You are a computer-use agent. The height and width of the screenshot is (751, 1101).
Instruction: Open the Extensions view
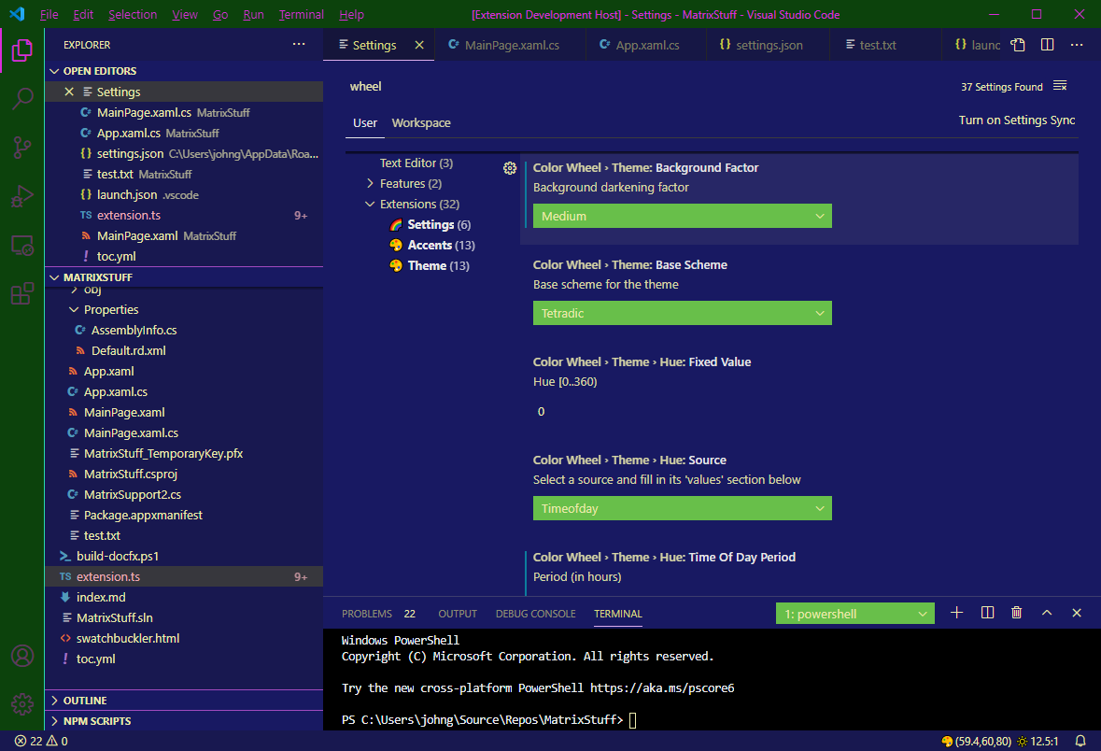click(21, 293)
